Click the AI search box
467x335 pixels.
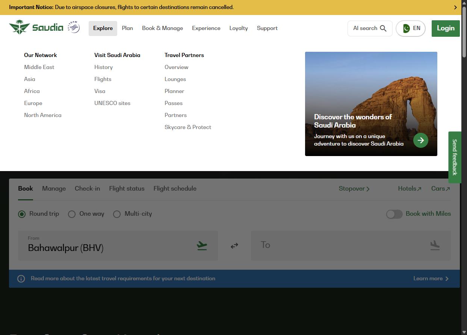[370, 29]
